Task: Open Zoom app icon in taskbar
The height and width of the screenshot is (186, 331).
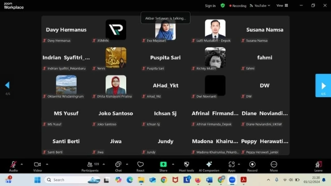Action: click(232, 180)
